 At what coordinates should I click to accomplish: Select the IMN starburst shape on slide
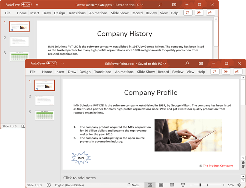(x=81, y=158)
